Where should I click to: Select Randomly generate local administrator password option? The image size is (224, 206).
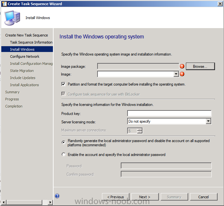point(64,142)
